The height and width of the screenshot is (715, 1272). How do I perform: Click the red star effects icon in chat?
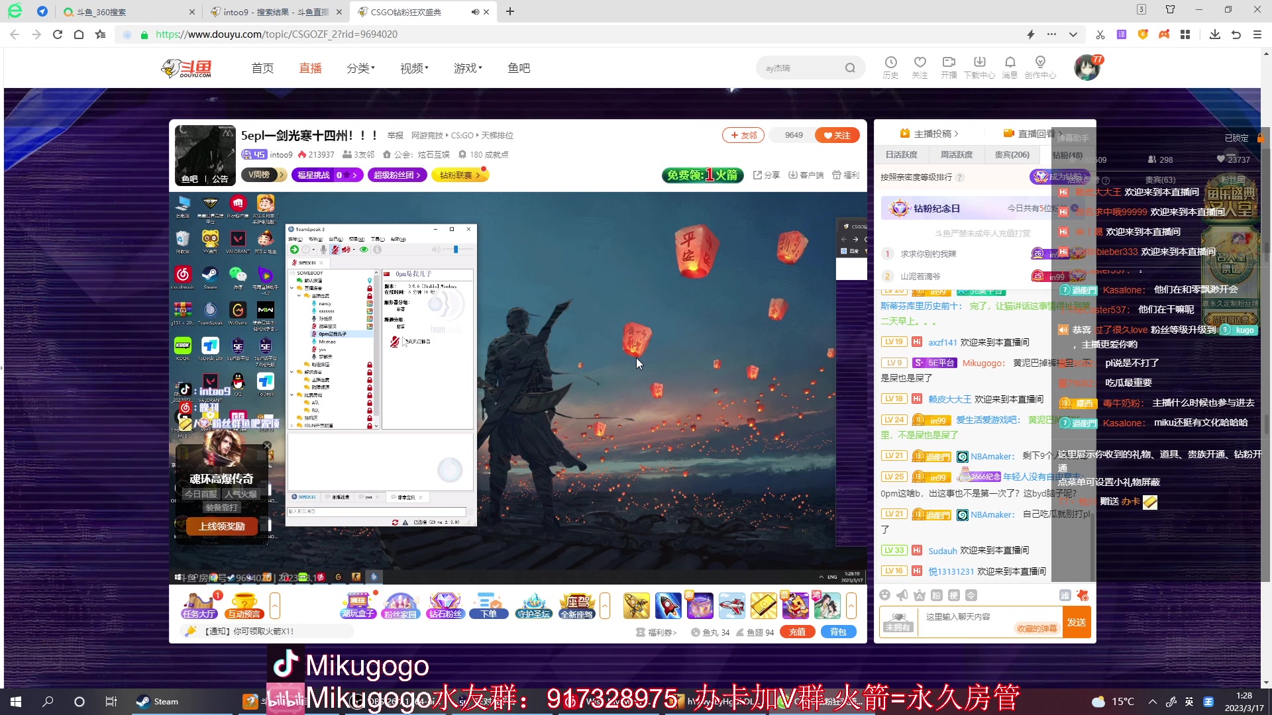pos(1083,595)
